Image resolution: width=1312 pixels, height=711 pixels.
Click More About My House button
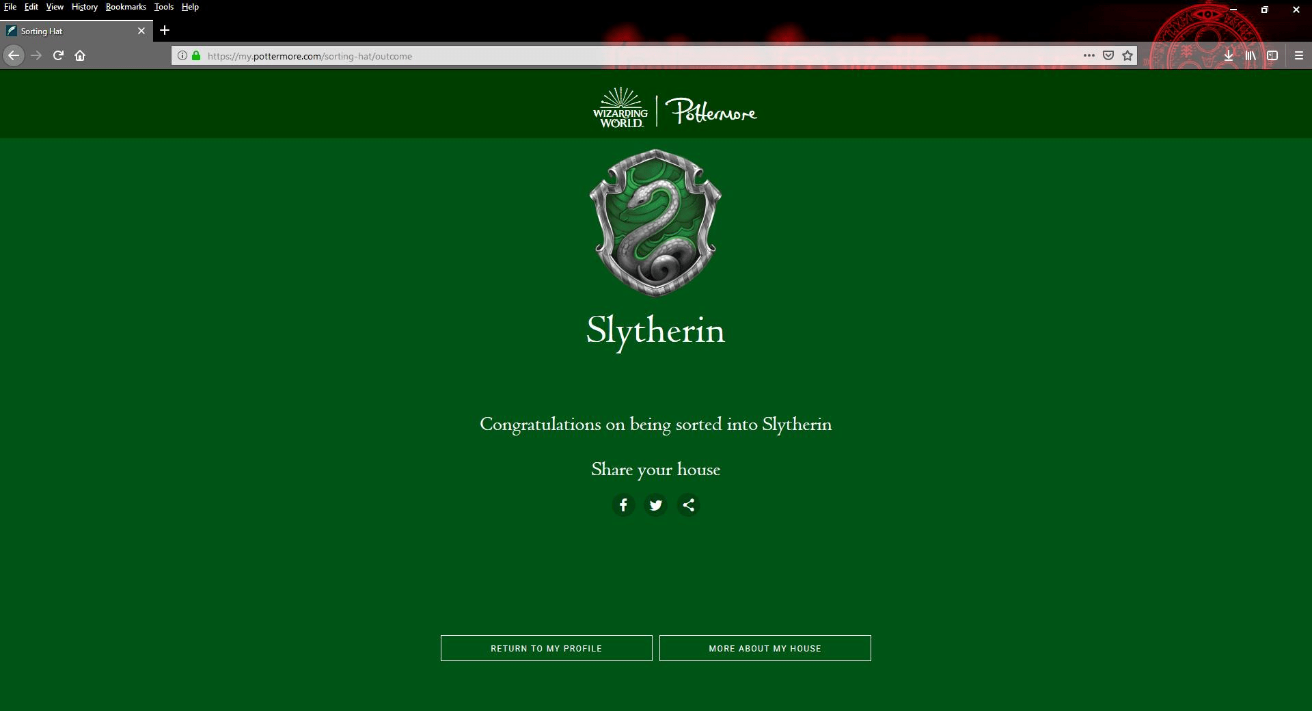pos(765,648)
